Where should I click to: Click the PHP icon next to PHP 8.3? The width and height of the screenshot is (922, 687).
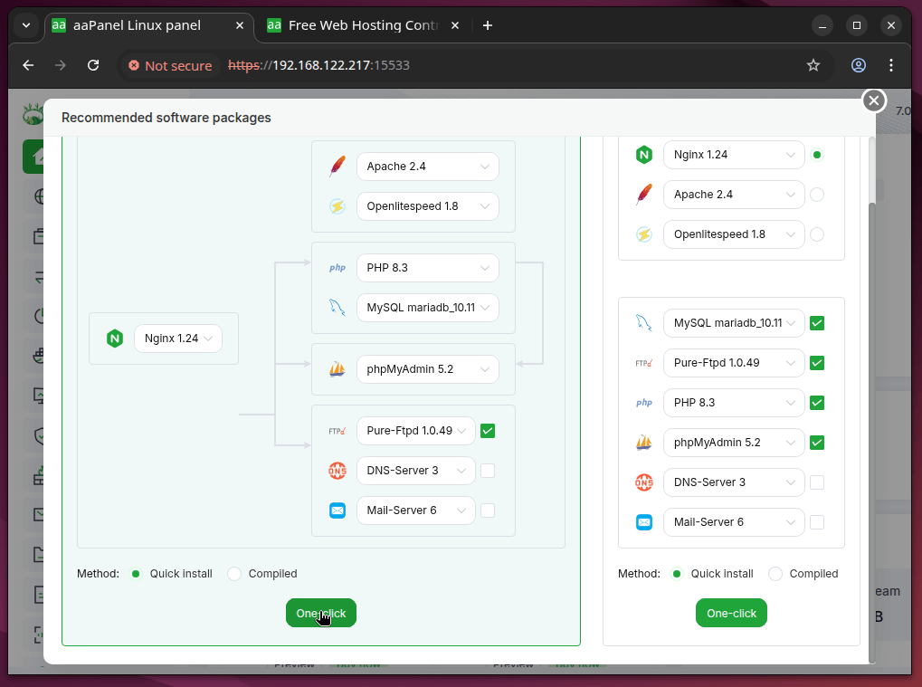[x=337, y=267]
